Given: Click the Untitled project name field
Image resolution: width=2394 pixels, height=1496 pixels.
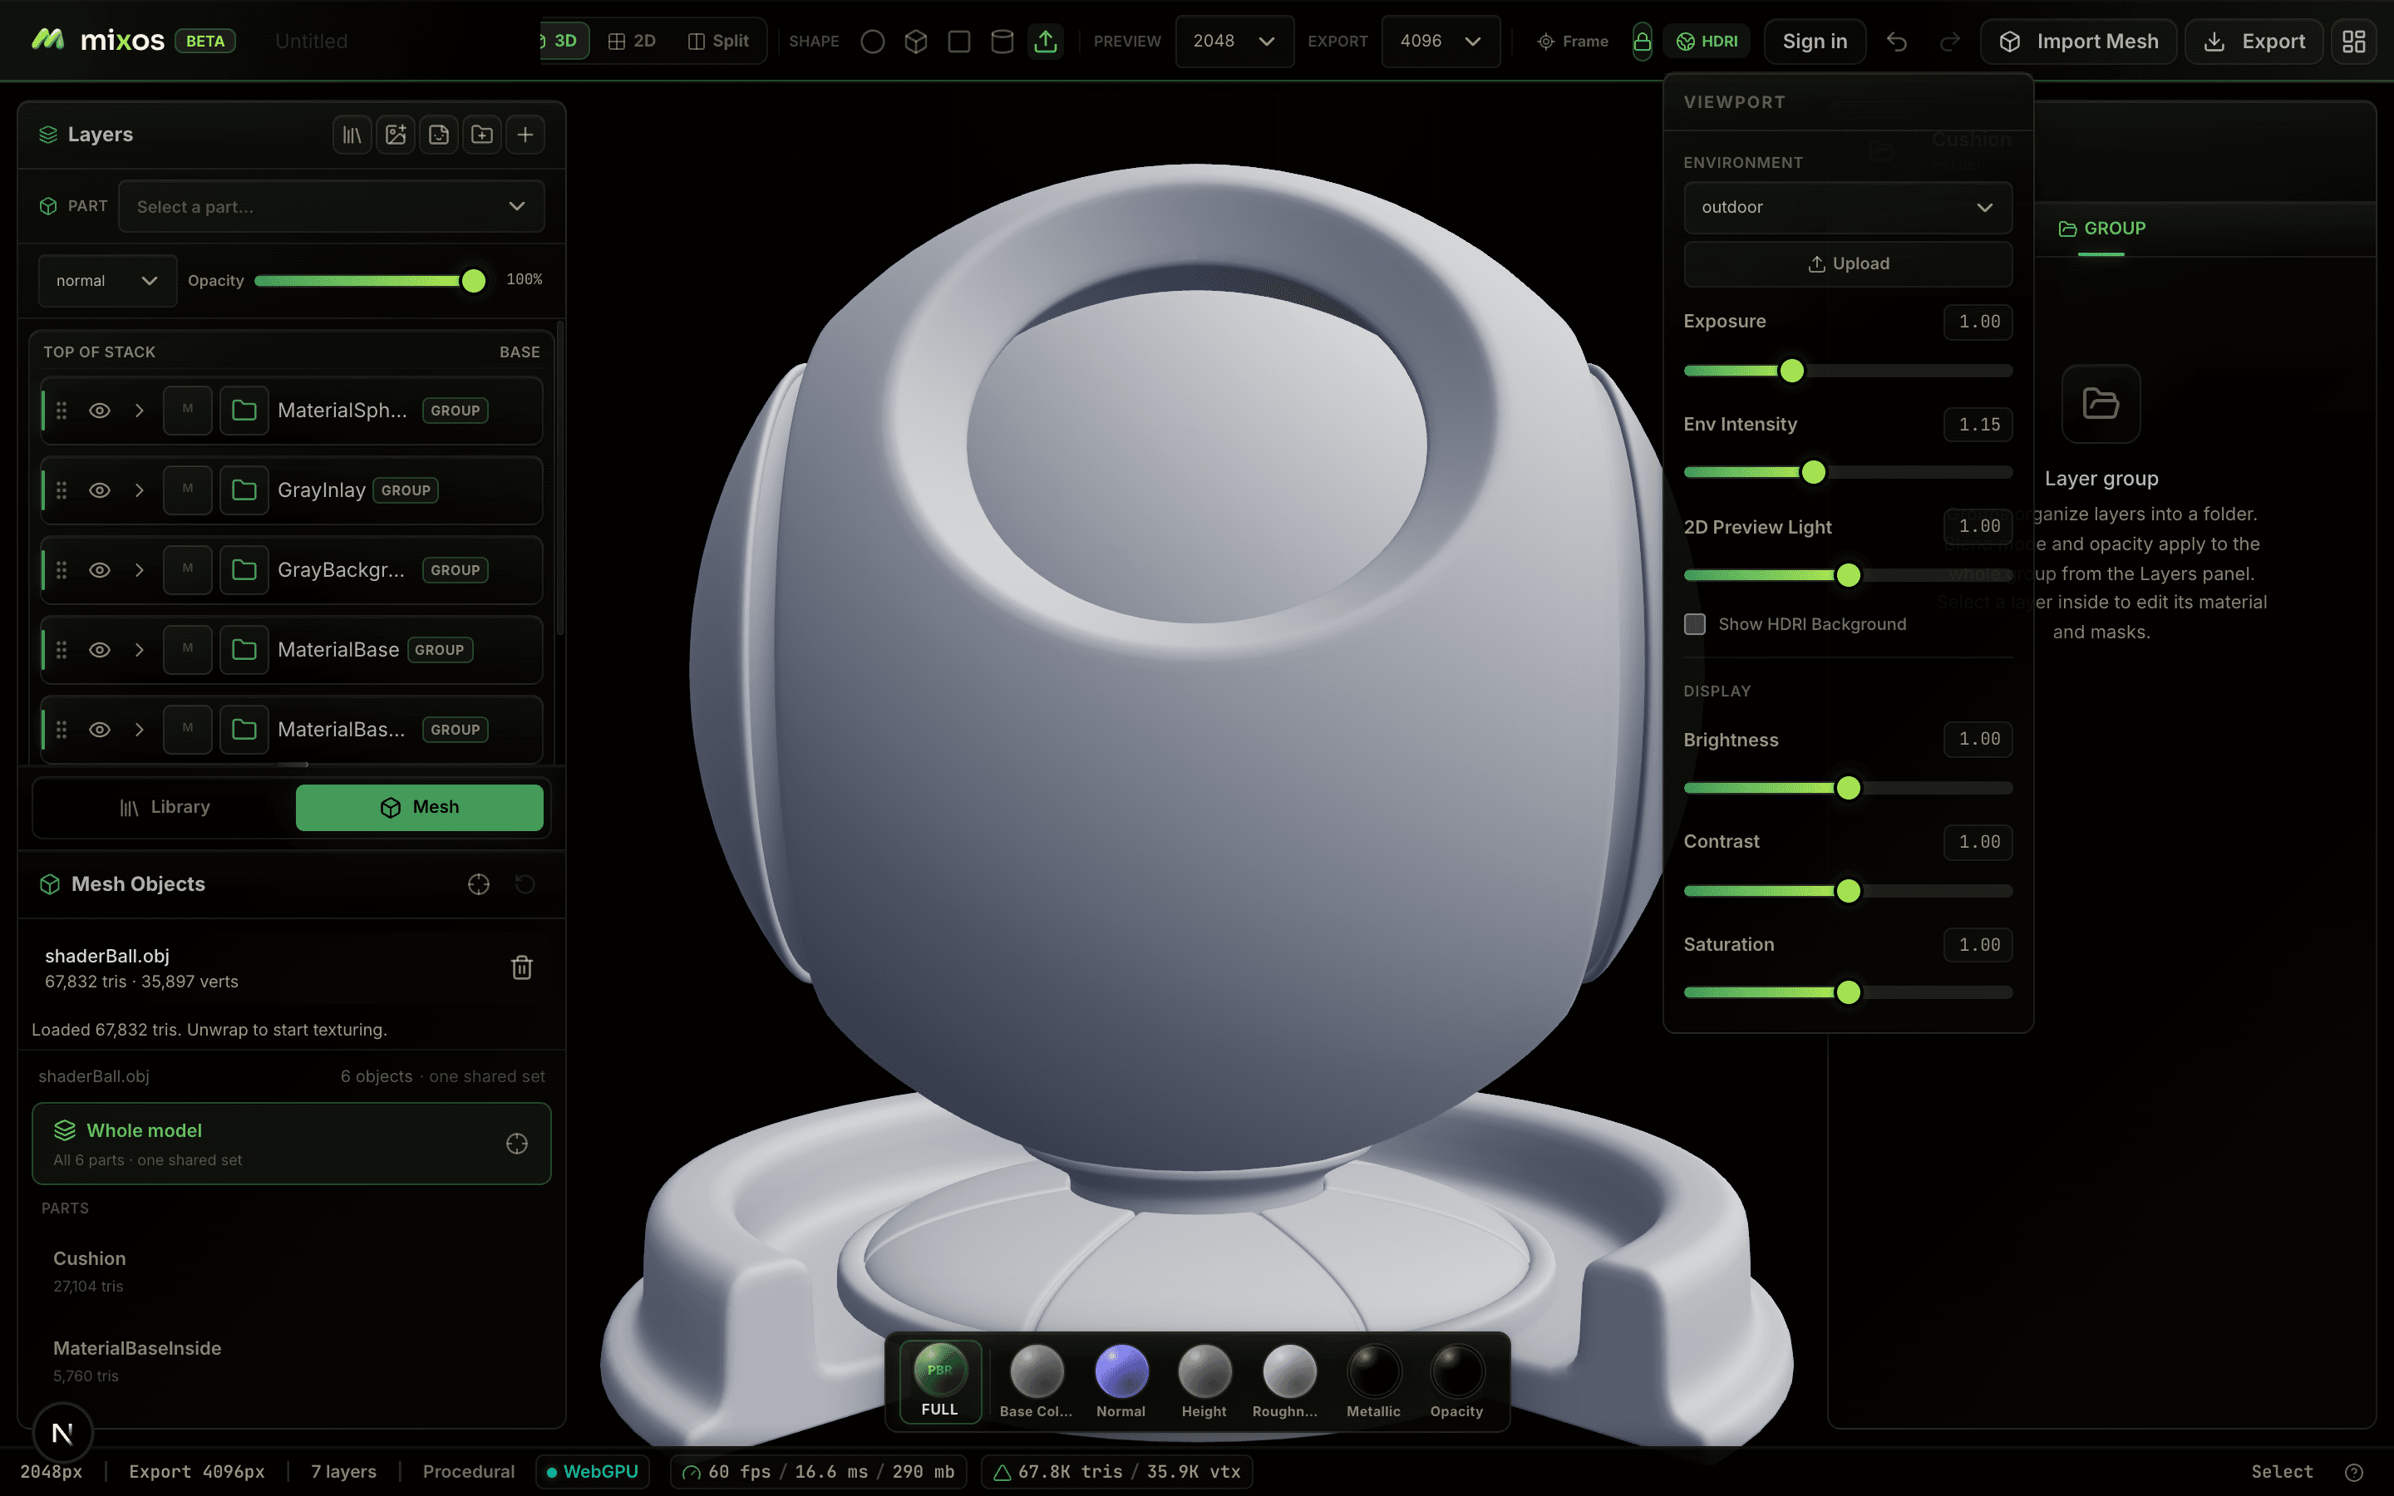Looking at the screenshot, I should tap(312, 42).
